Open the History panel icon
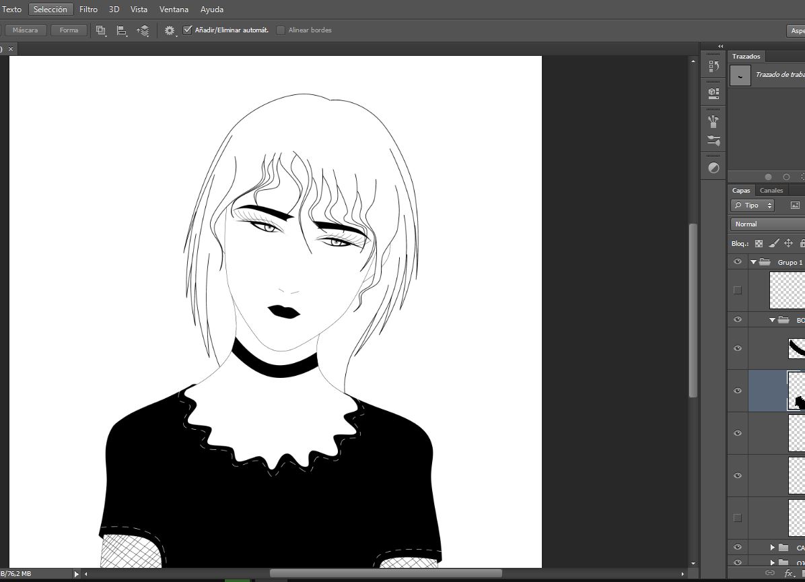This screenshot has height=582, width=805. [x=713, y=66]
